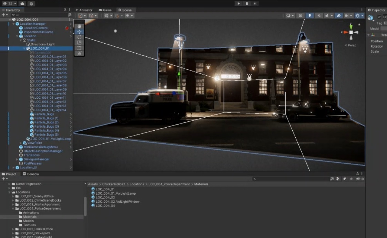Open the search-in-window icon in Project
The height and width of the screenshot is (238, 387).
tap(332, 179)
